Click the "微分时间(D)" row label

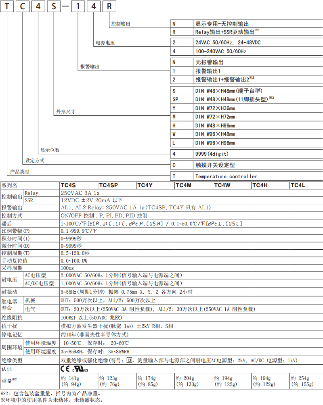tap(15, 246)
